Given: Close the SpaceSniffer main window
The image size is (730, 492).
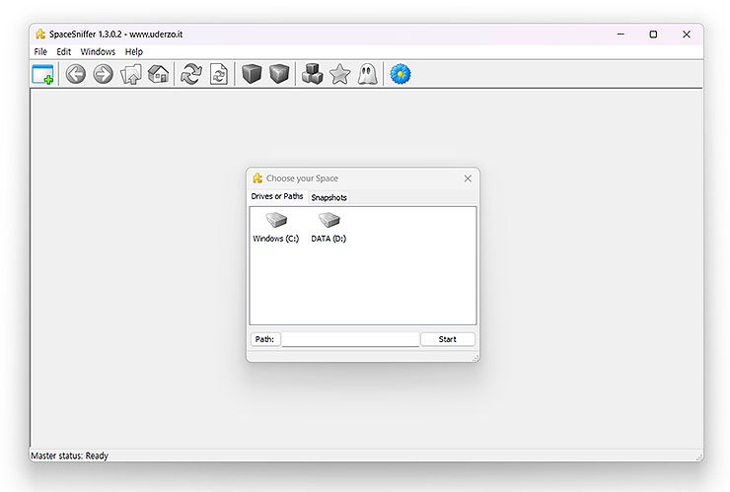Looking at the screenshot, I should [x=687, y=34].
